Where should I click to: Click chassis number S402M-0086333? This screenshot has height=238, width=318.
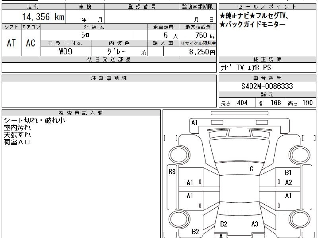click(x=267, y=86)
